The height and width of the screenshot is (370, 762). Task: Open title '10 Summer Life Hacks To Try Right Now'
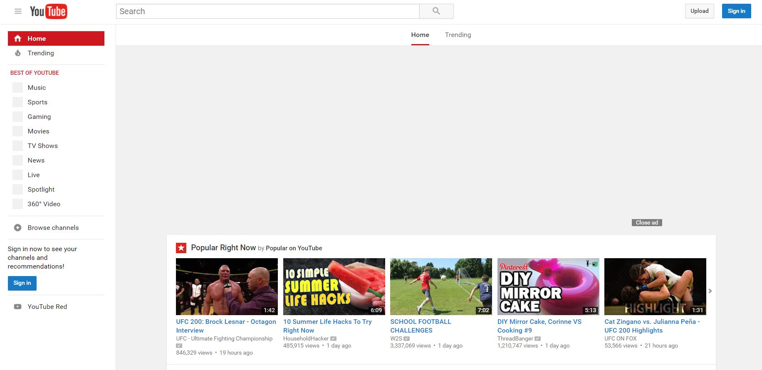pyautogui.click(x=327, y=326)
